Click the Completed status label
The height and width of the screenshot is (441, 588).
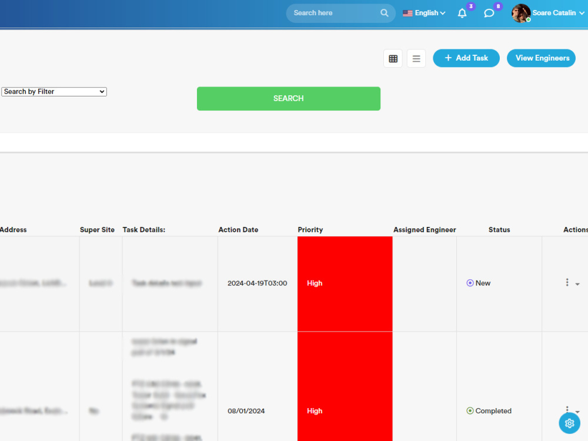[x=493, y=411]
